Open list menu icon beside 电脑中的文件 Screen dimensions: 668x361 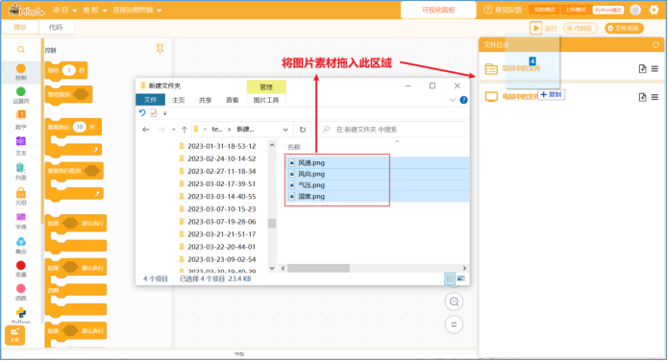click(655, 97)
